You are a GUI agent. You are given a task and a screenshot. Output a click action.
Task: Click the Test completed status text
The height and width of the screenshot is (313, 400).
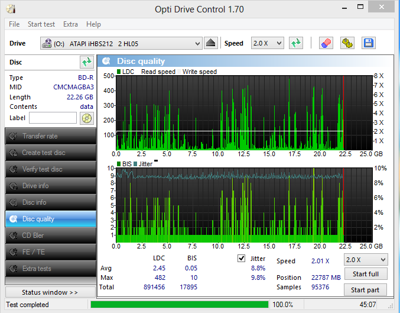[x=27, y=305]
